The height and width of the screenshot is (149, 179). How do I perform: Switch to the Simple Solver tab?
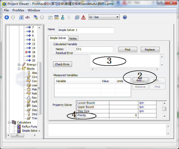(58, 38)
